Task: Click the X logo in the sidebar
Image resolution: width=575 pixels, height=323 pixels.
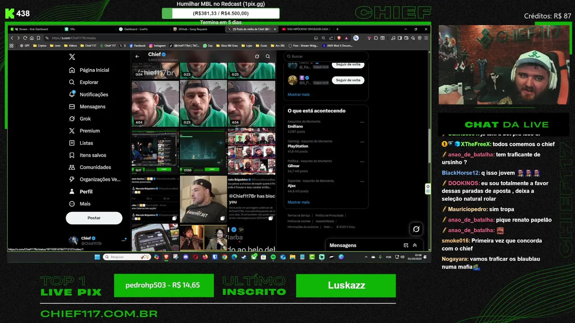Action: pos(72,57)
